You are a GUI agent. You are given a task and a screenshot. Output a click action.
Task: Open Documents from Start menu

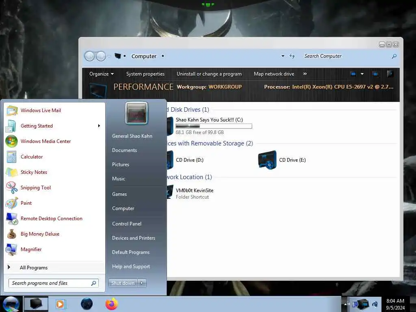(124, 150)
